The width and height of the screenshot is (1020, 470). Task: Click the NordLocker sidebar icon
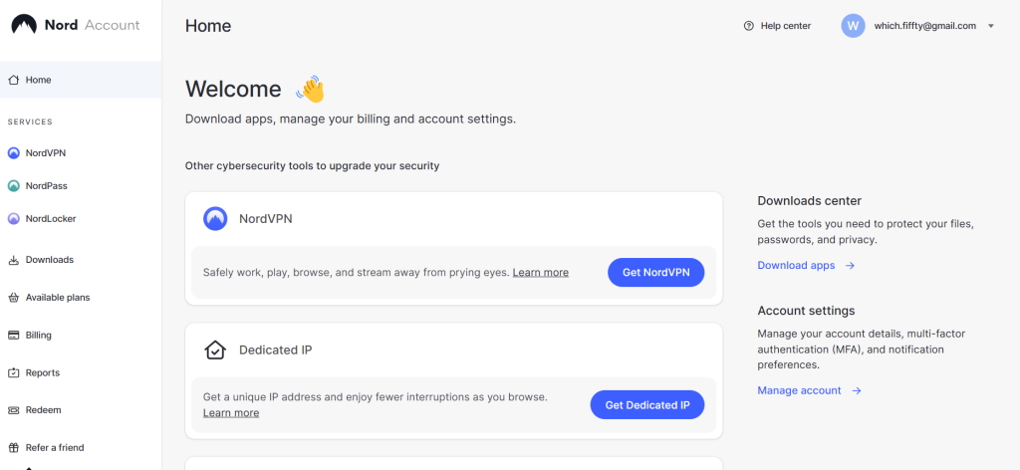point(14,219)
